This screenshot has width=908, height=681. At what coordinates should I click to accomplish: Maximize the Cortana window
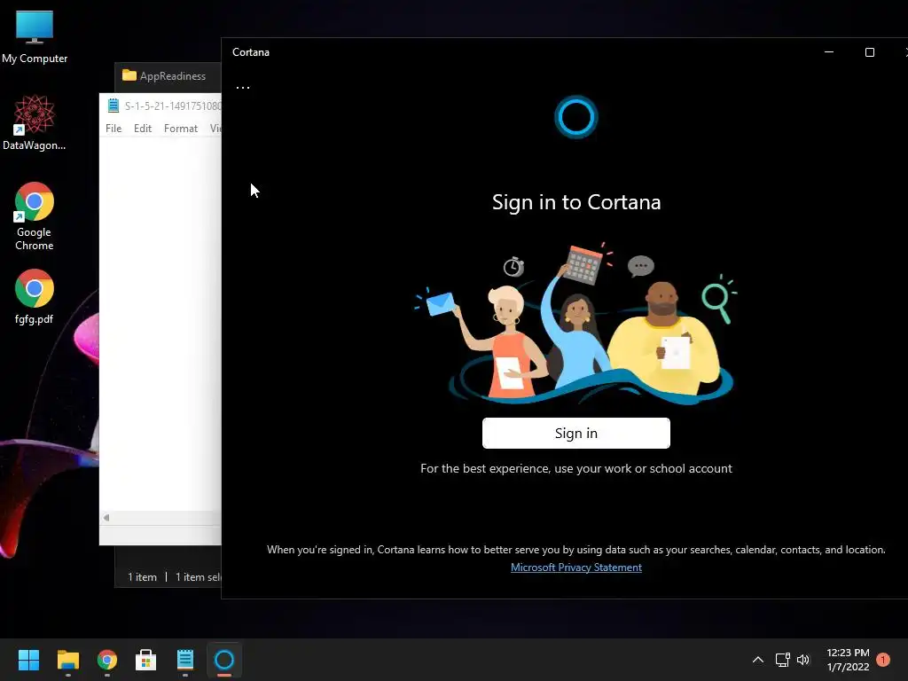(x=869, y=52)
